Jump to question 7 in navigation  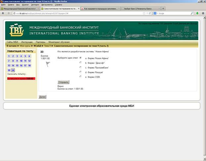coord(9,61)
